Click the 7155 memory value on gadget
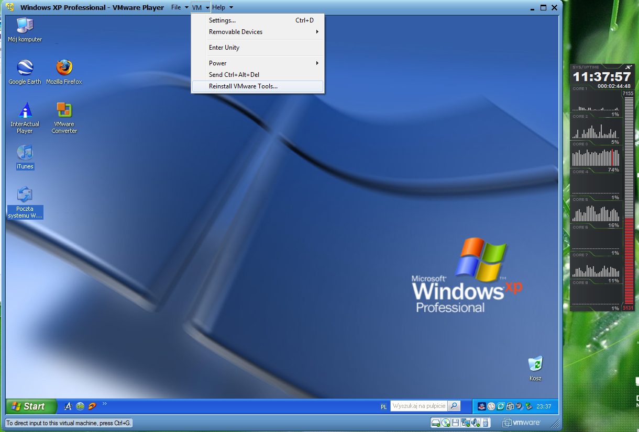This screenshot has height=432, width=639. click(628, 94)
